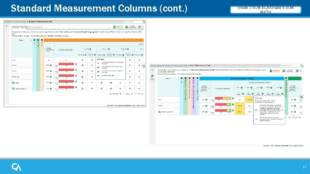
Task: Click info icon beside Demo School distribution bar
Action: 233,111
